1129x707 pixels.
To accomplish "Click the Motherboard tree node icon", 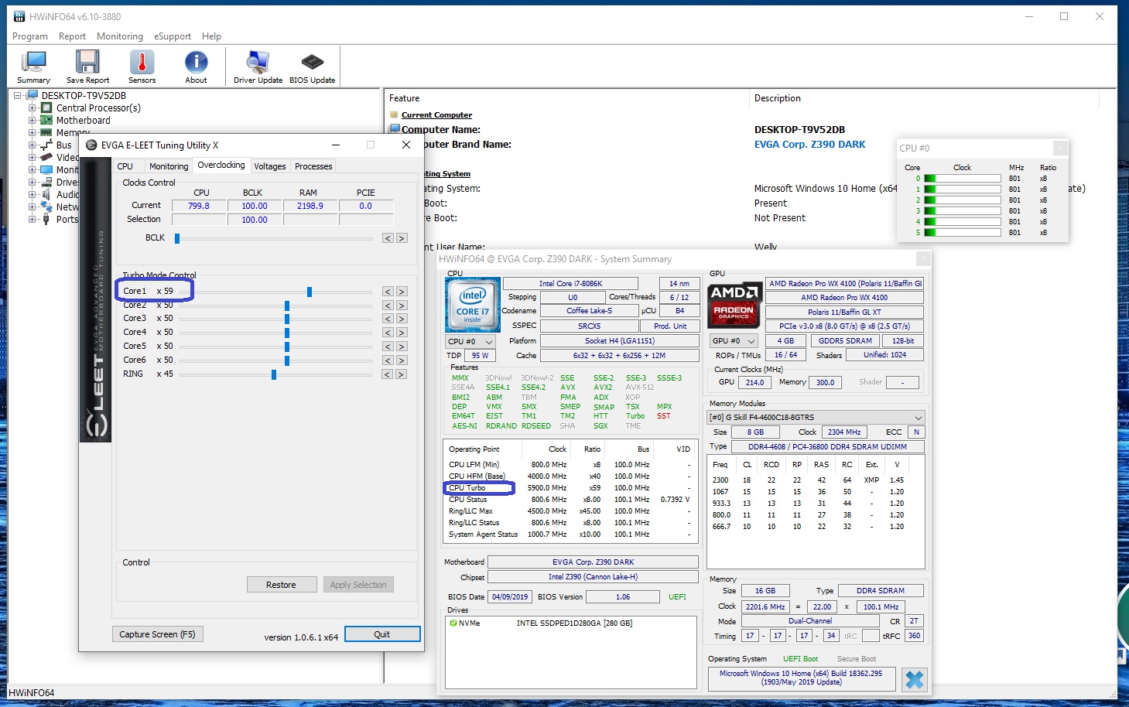I will pyautogui.click(x=46, y=121).
